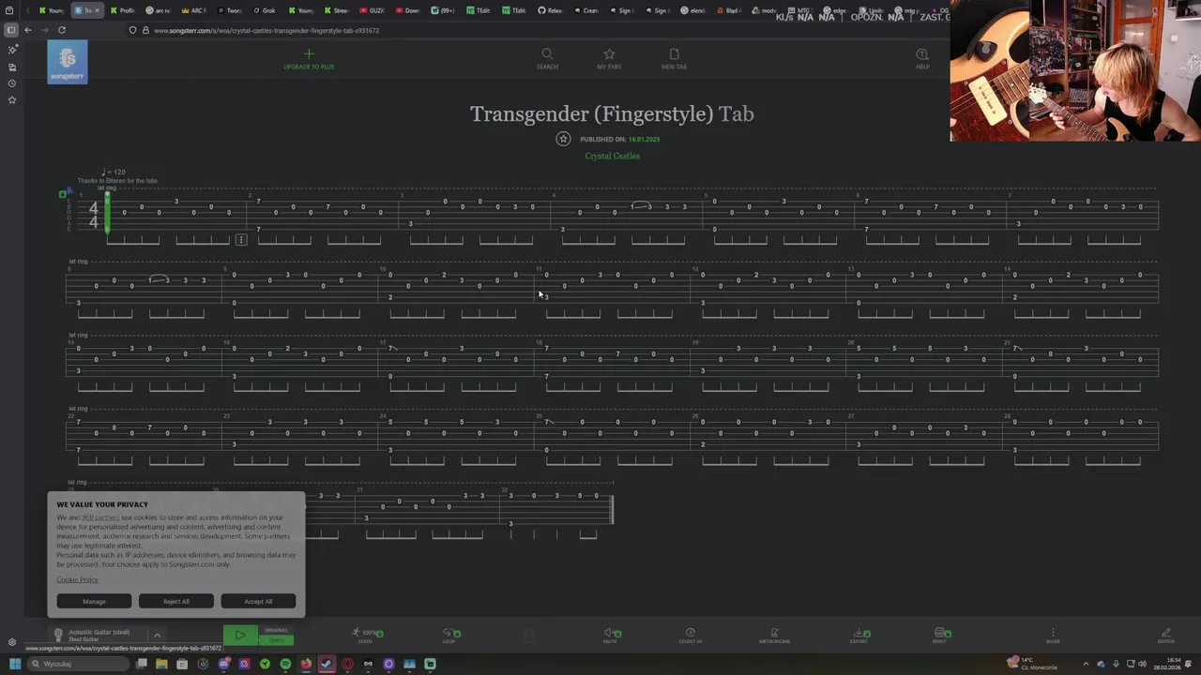Open the Cookie Policy link

coord(77,579)
